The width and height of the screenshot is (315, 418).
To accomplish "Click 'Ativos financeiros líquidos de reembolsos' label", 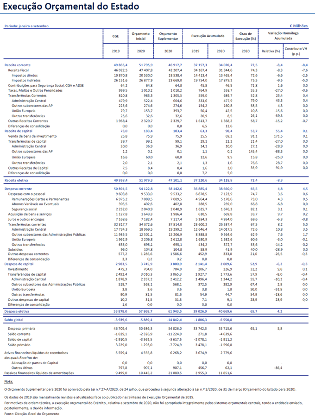I will 36,353.
